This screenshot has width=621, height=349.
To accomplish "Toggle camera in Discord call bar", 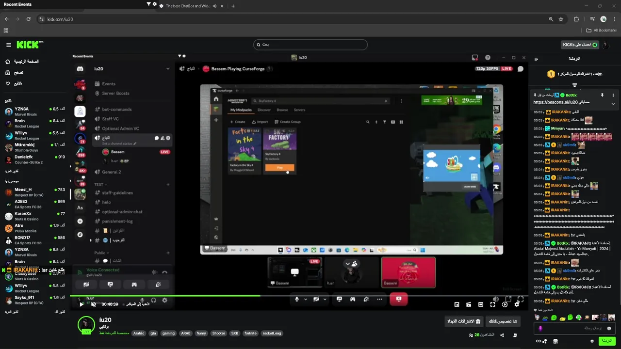I will (x=316, y=299).
